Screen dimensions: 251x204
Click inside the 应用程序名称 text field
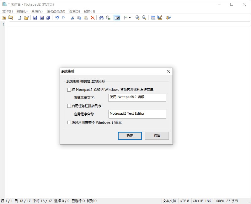(136, 114)
